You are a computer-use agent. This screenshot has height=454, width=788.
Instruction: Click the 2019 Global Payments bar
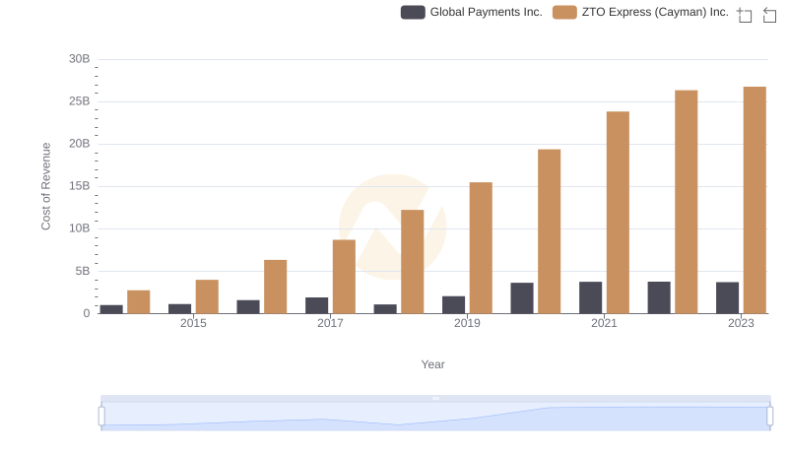453,305
